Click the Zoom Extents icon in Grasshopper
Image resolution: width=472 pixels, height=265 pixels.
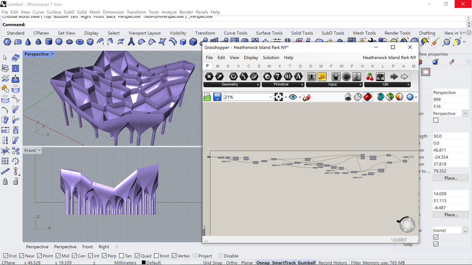click(x=279, y=97)
